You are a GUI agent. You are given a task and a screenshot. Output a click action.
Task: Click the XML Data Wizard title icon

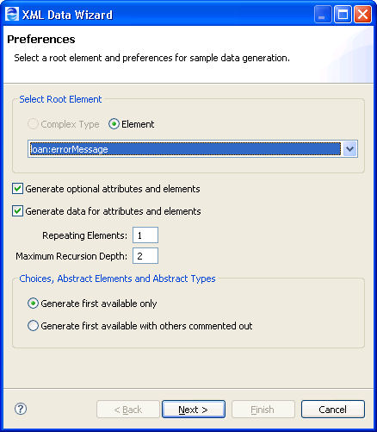click(12, 14)
